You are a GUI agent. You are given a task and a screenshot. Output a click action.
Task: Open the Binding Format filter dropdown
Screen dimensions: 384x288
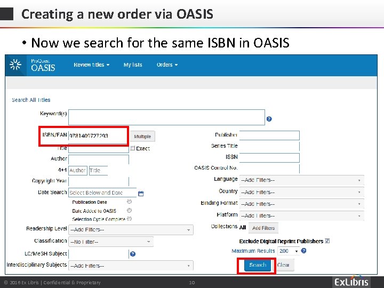tap(302, 204)
